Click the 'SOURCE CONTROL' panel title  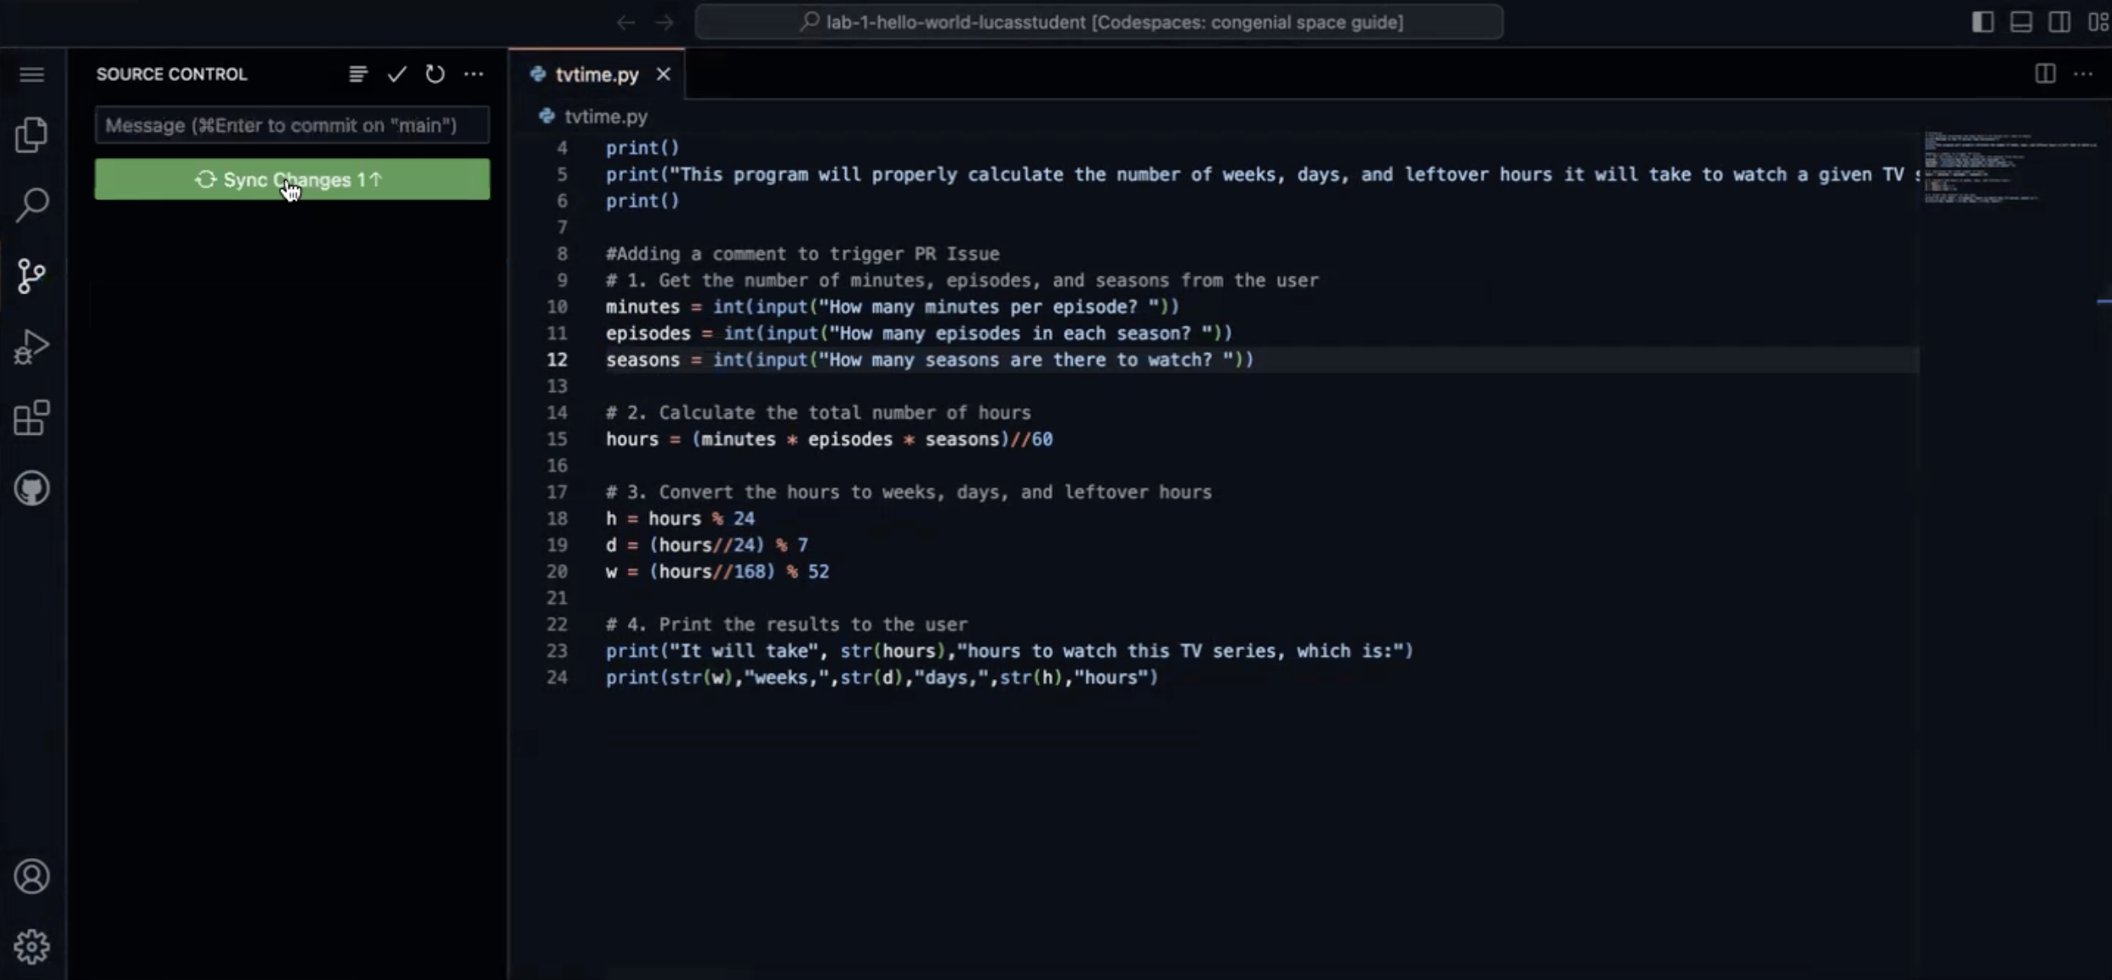pos(172,74)
